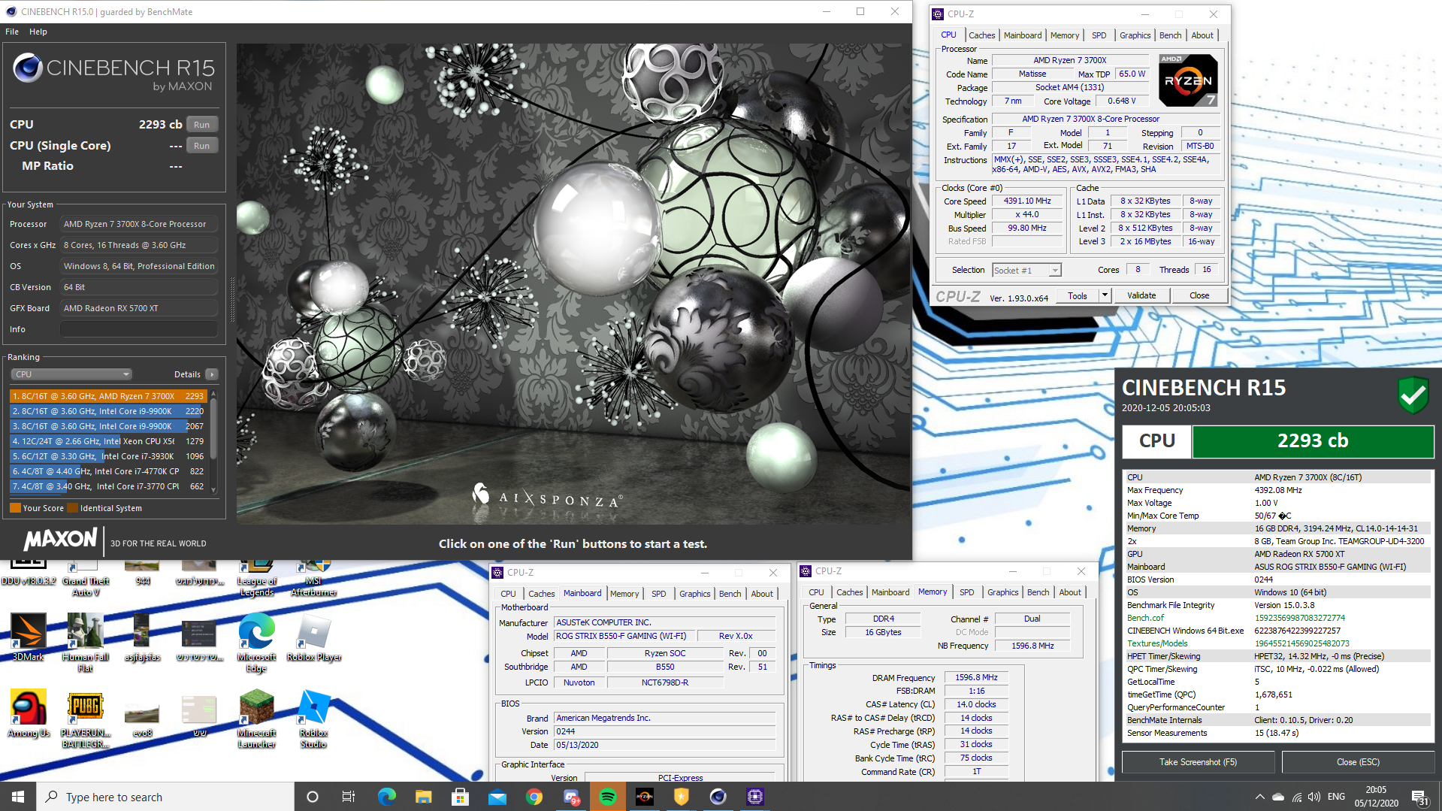Click the Identical System legend swatch
The width and height of the screenshot is (1442, 811).
[x=73, y=508]
